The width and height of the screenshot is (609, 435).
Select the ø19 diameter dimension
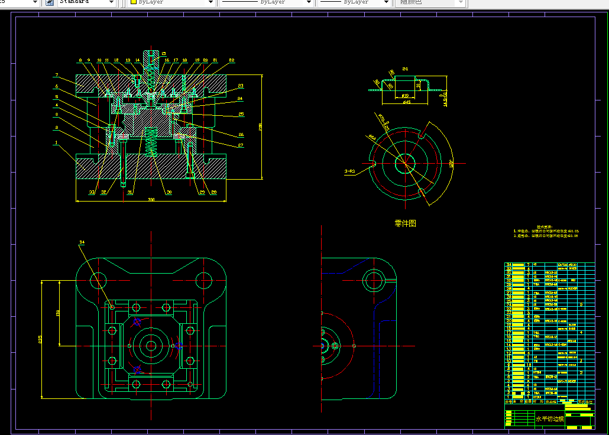[404, 95]
